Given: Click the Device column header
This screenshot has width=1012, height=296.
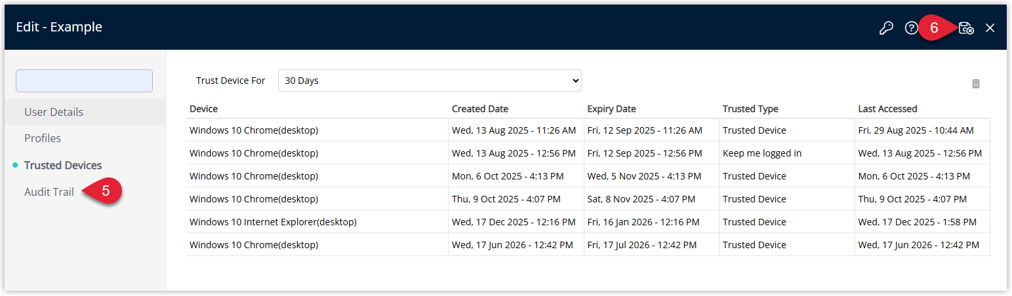Looking at the screenshot, I should pyautogui.click(x=204, y=109).
